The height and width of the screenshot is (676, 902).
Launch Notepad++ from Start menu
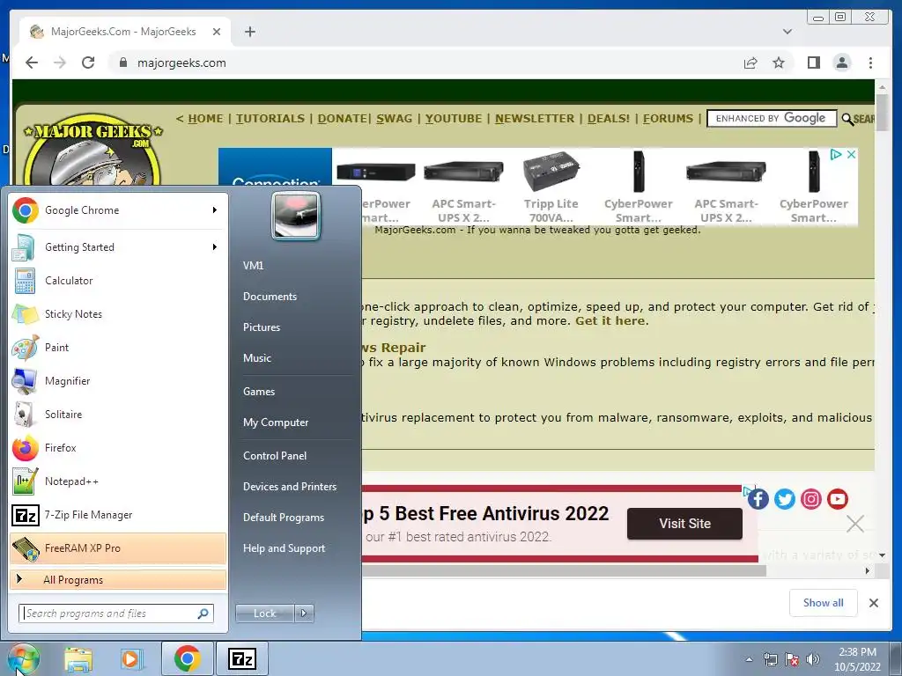(118, 481)
